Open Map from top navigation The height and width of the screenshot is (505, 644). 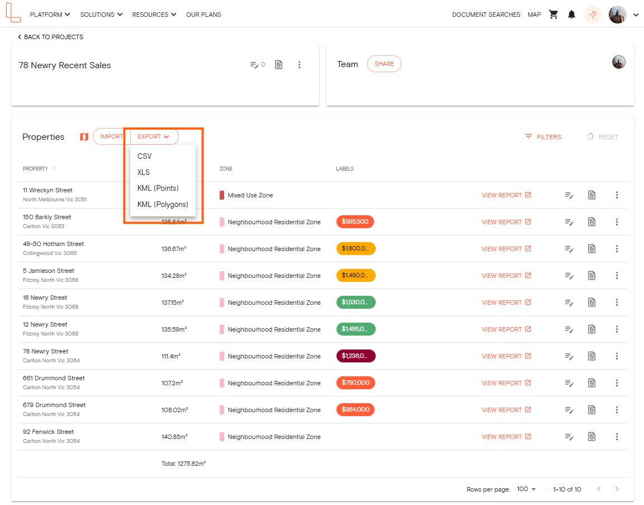[534, 15]
